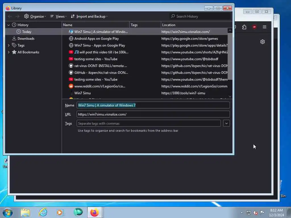This screenshot has height=218, width=291.
Task: Click the Win7 Simu | A simulator favicon
Action: (71, 32)
